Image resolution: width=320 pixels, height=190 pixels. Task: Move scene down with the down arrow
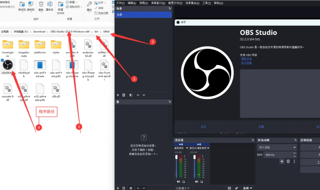144,95
